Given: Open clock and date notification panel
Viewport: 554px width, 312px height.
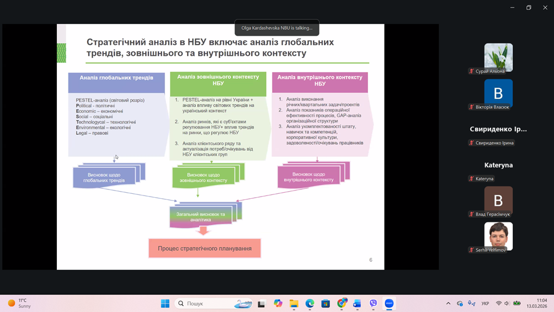Looking at the screenshot, I should click(x=536, y=303).
